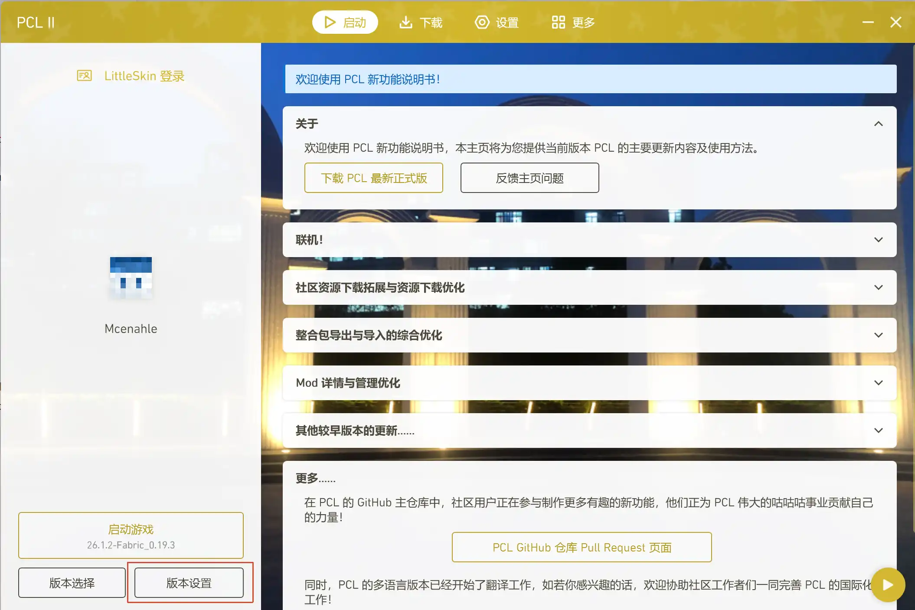Screen dimensions: 915x610
Task: Minimize the PCL II window
Action: coord(868,22)
